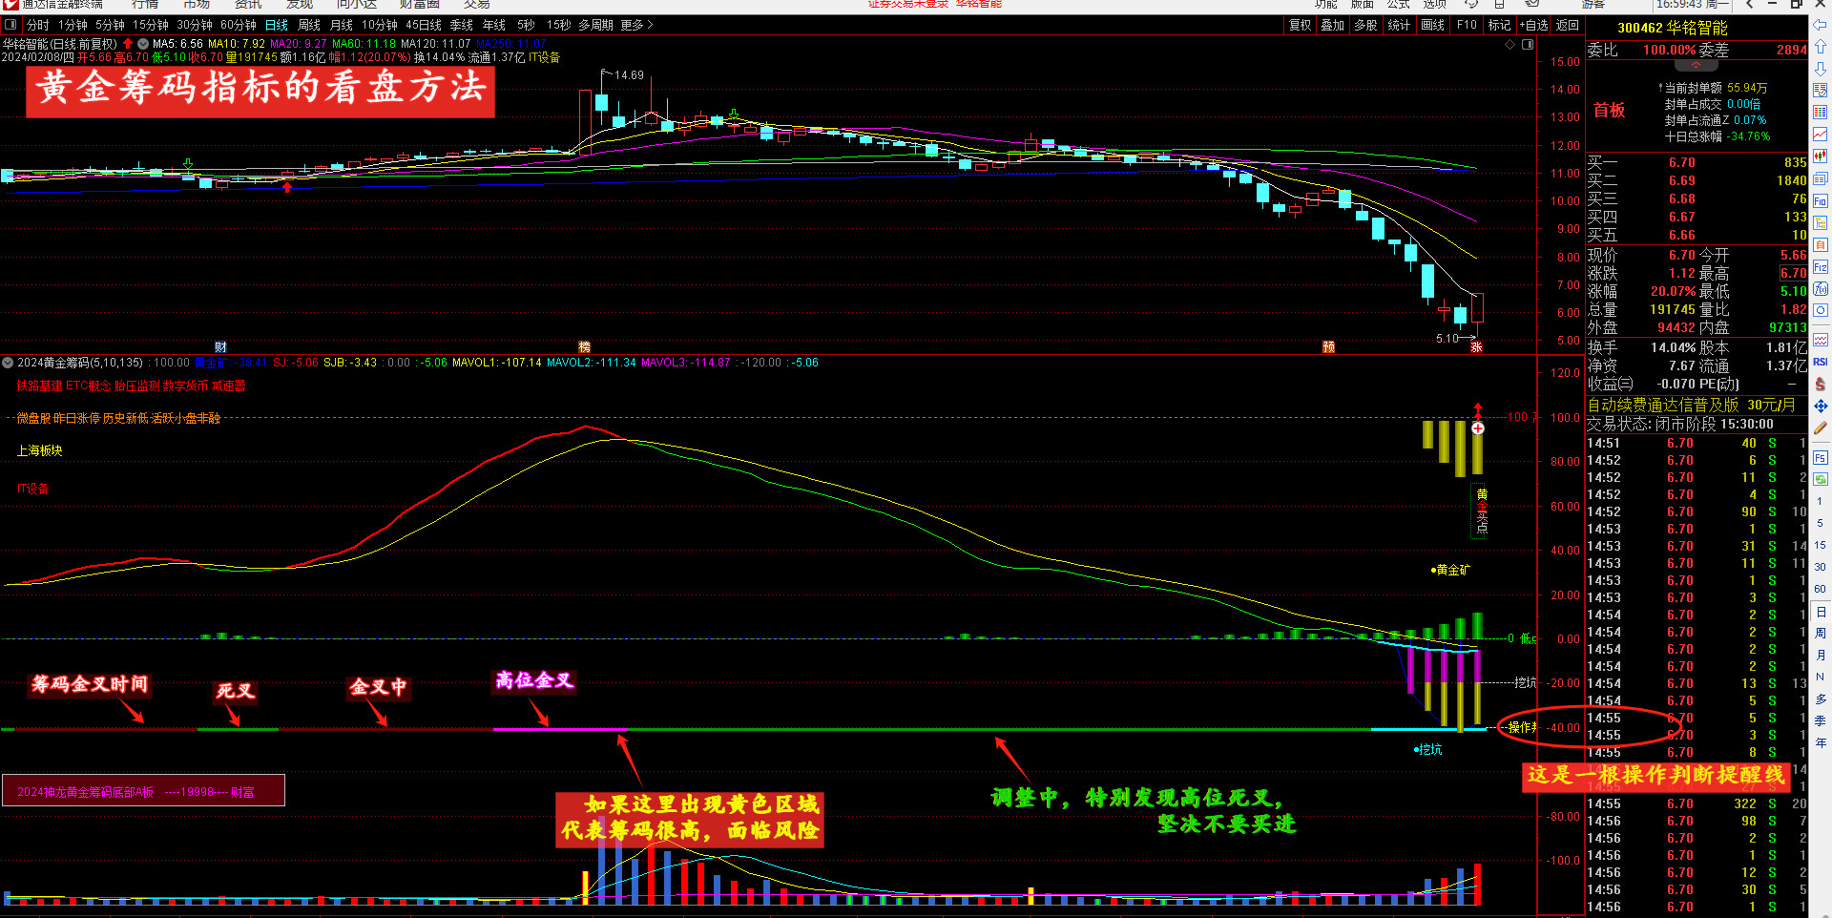Select 60 minute period in right sidebar
1832x918 pixels.
point(1820,589)
